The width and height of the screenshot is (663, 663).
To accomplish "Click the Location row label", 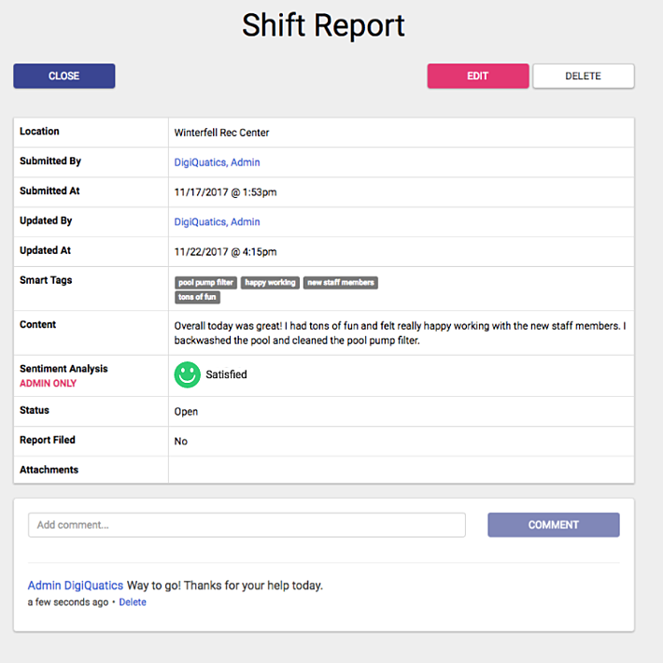I will coord(39,131).
